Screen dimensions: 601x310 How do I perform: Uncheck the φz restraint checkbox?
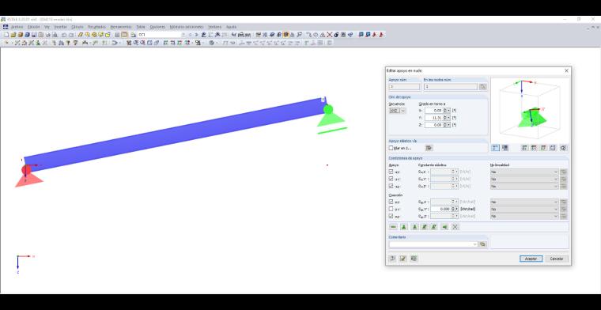(x=391, y=216)
